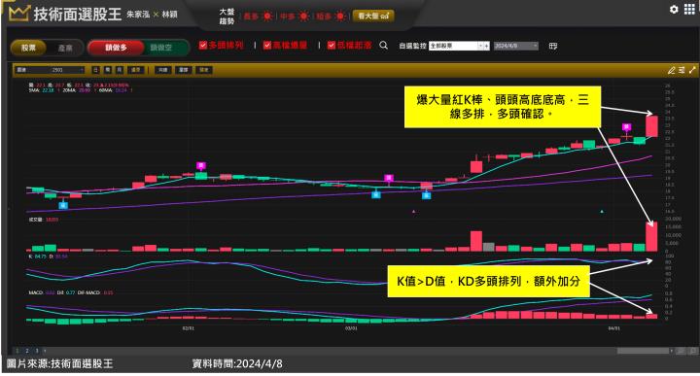Open the 2024/4/8 date dropdown
The width and height of the screenshot is (700, 376).
coord(515,46)
